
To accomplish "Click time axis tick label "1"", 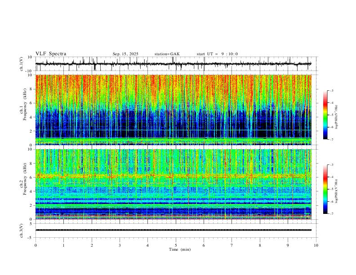I will 63,245.
